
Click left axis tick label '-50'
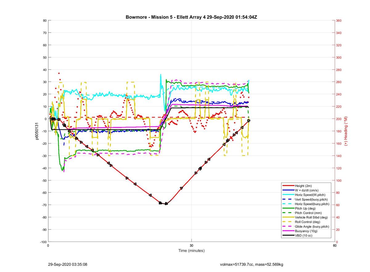pos(44,180)
